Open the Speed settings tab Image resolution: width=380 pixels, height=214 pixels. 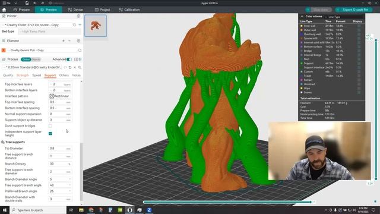tap(37, 75)
